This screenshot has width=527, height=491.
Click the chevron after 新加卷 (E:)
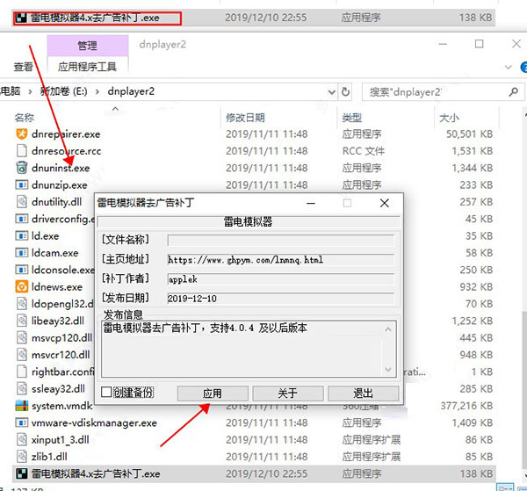[x=97, y=91]
